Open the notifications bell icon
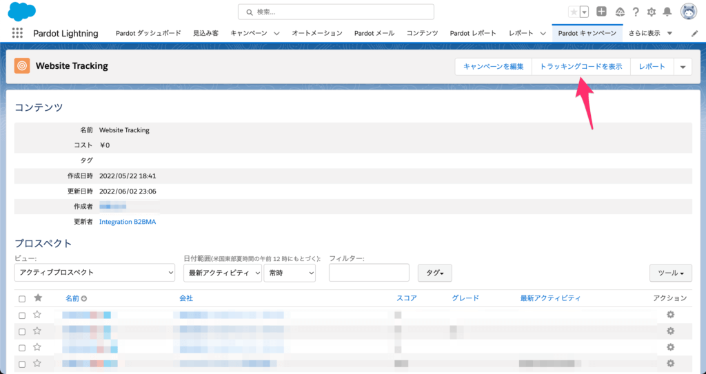Viewport: 706px width, 374px height. (667, 12)
